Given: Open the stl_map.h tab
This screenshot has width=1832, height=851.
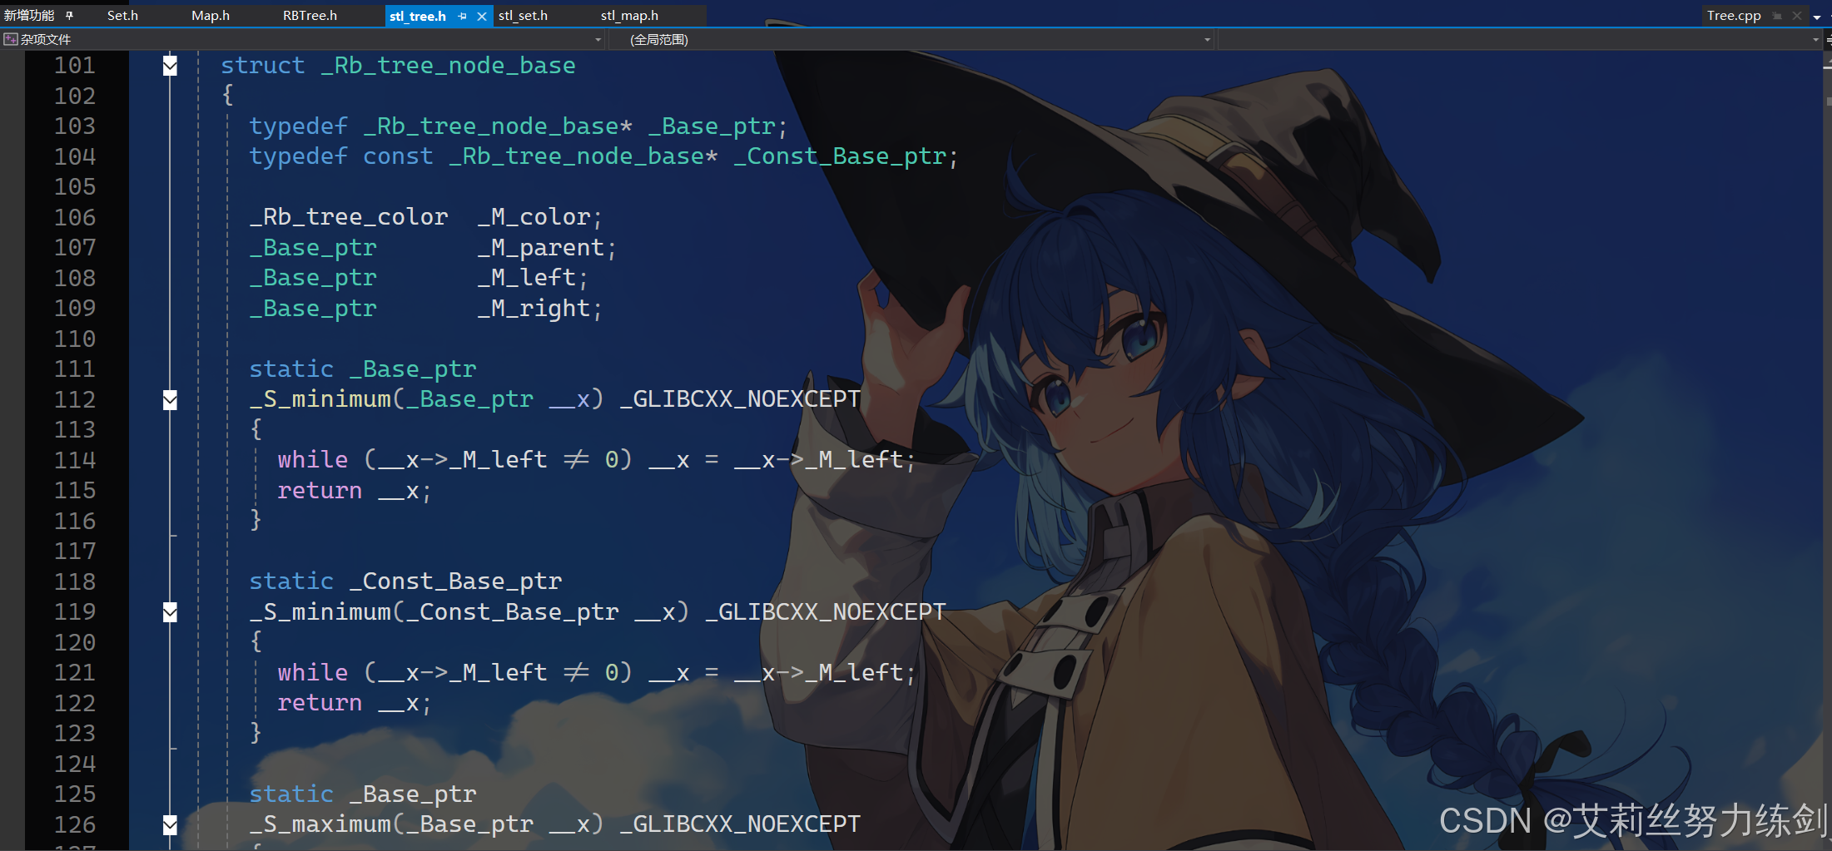Looking at the screenshot, I should [629, 15].
